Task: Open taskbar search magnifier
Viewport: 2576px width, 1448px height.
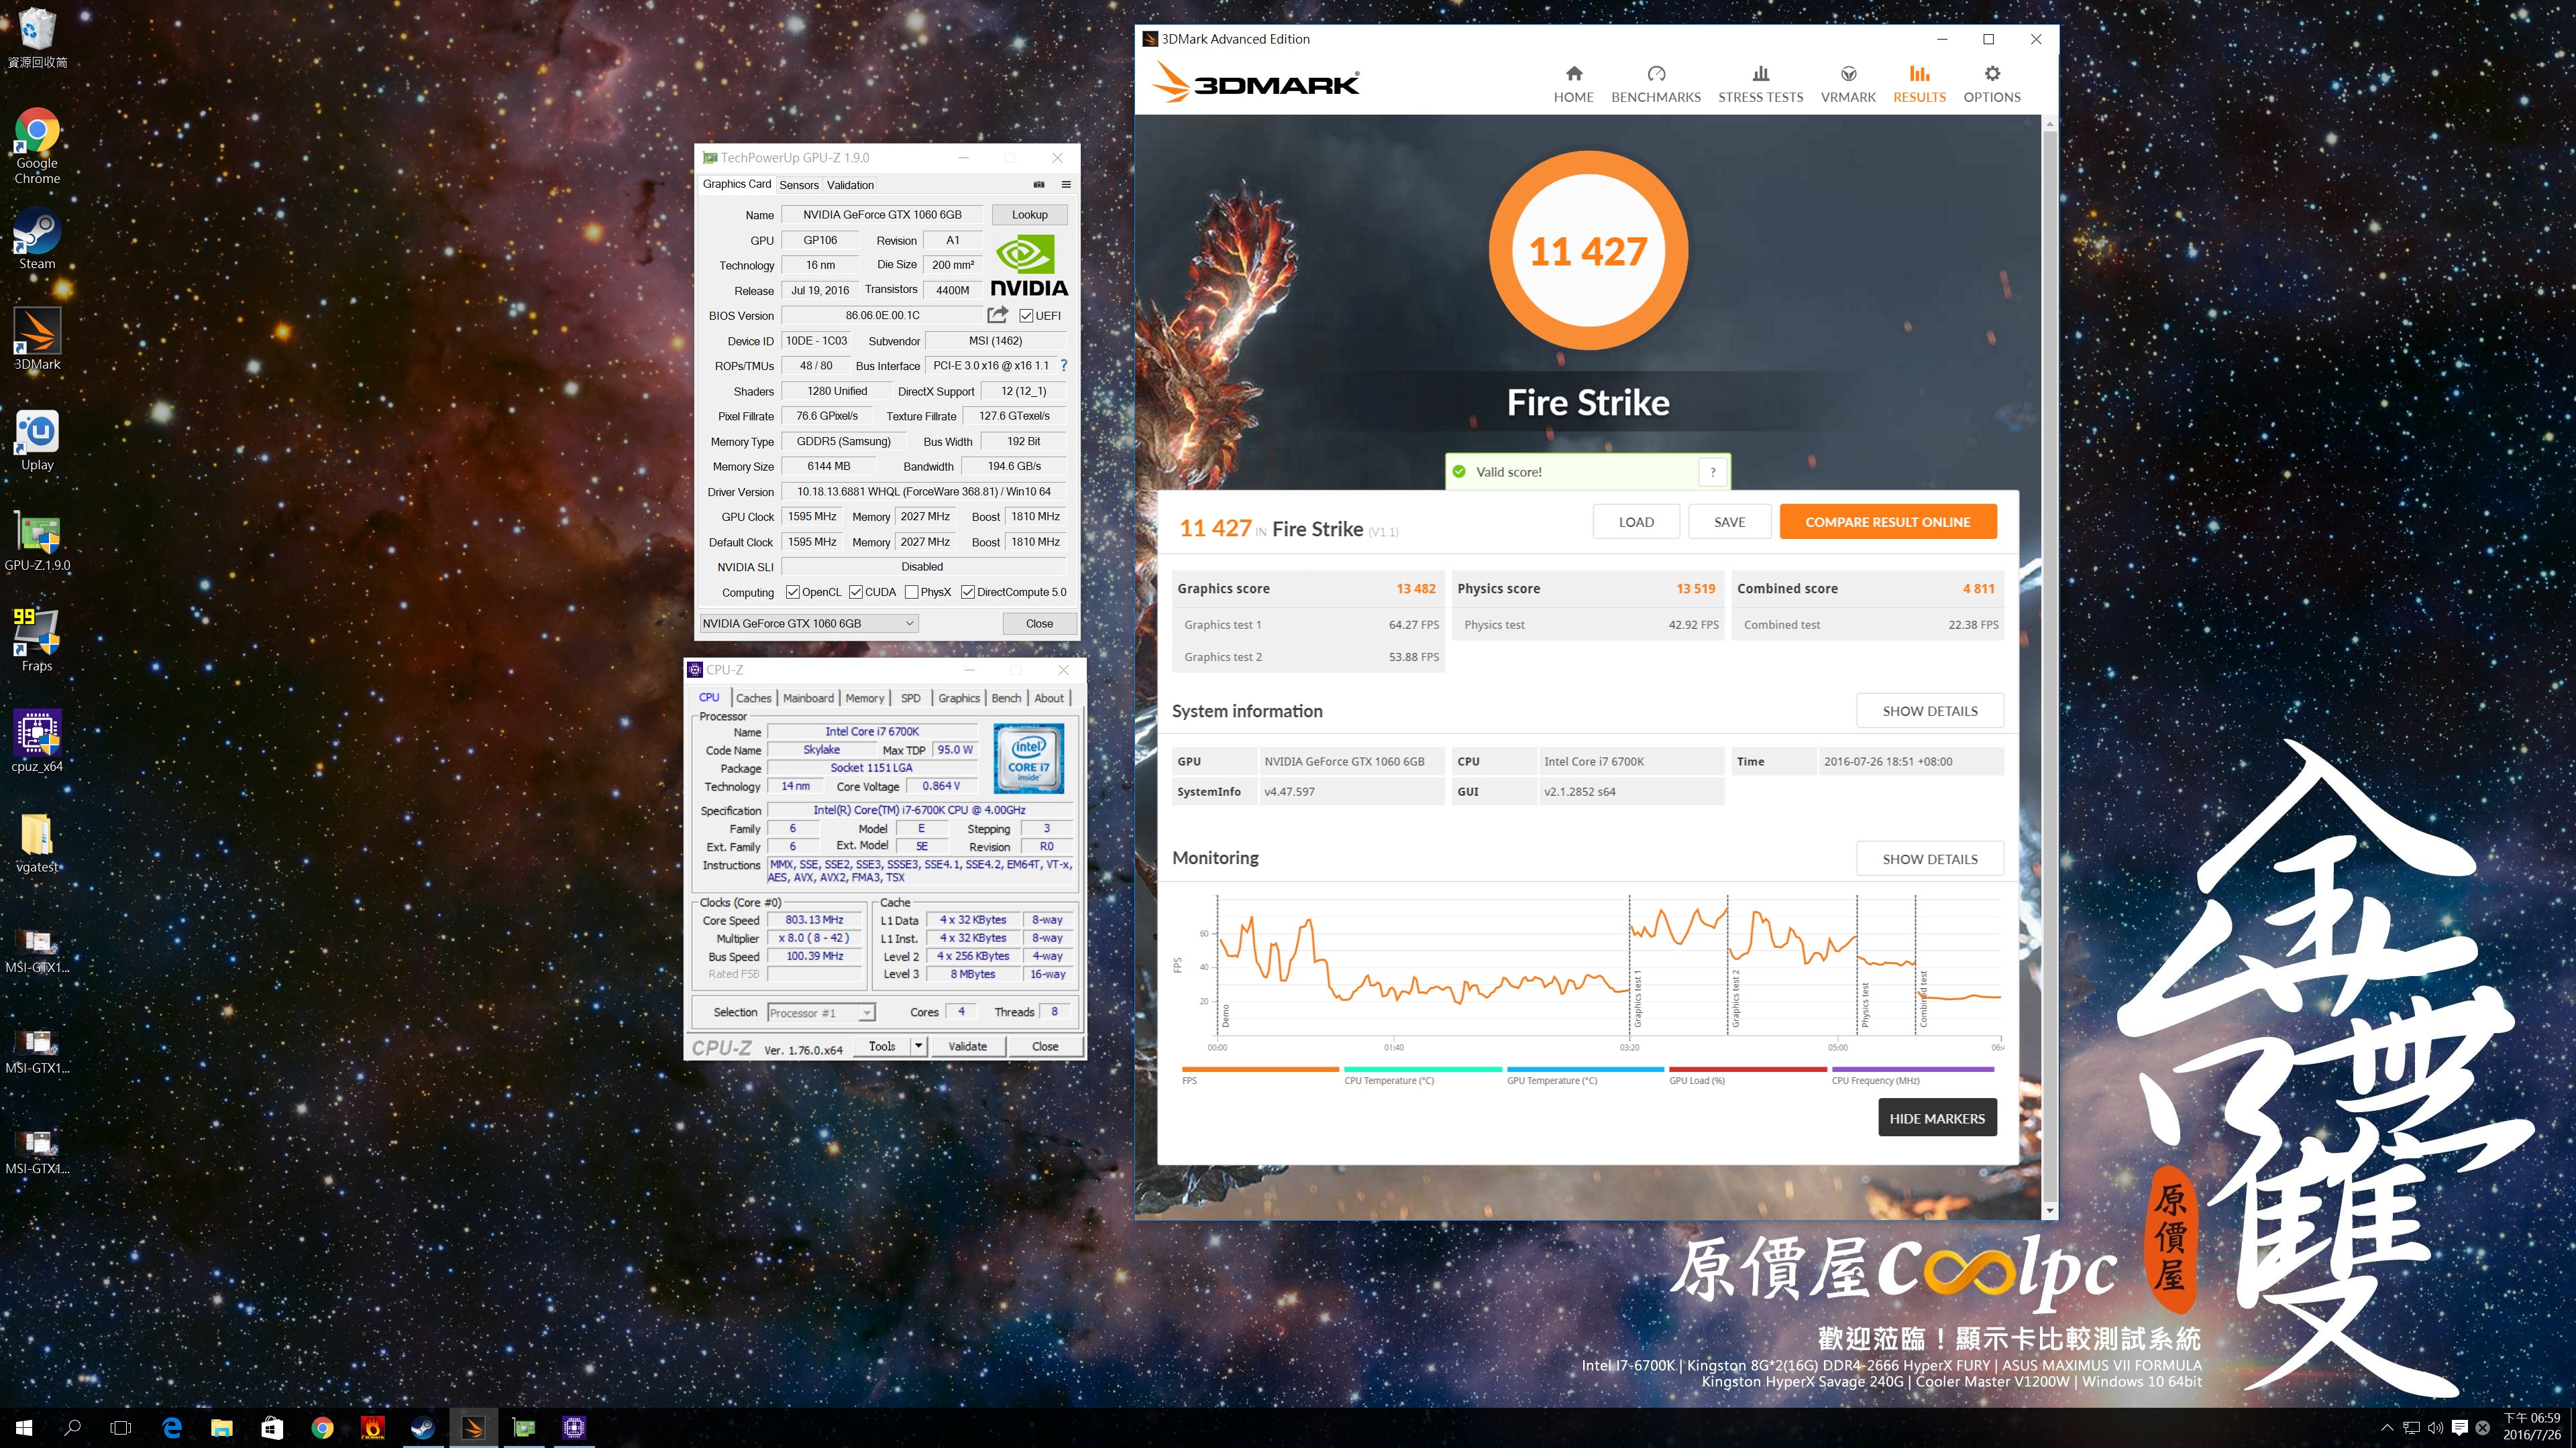Action: pyautogui.click(x=72, y=1428)
